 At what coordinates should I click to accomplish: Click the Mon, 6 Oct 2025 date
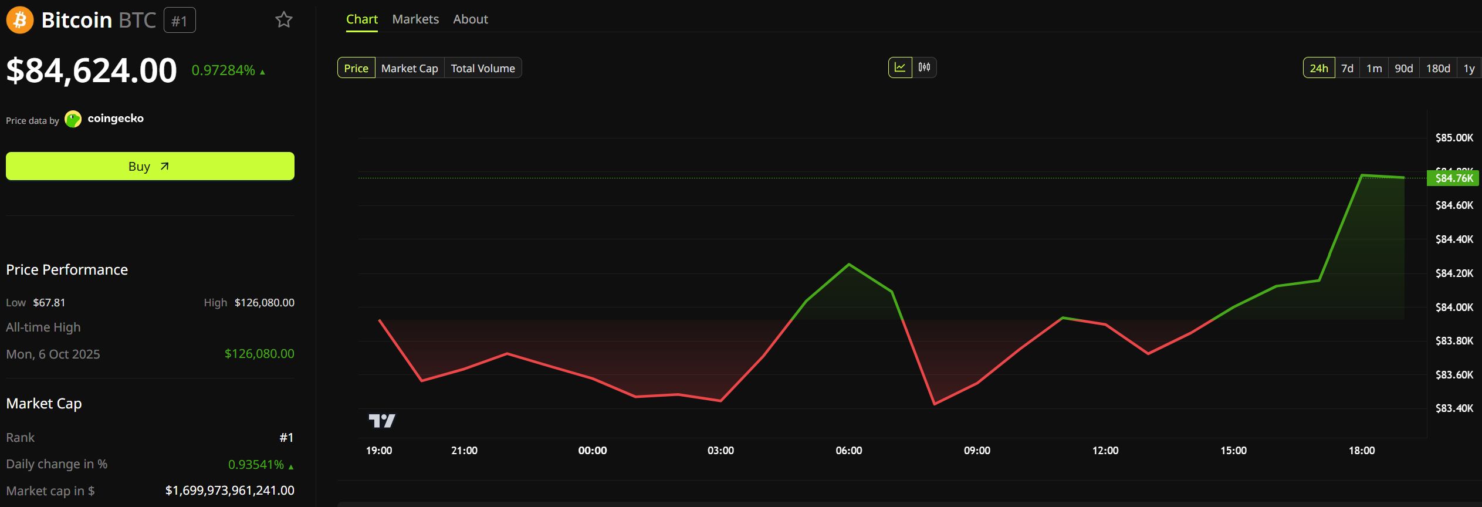click(x=53, y=354)
